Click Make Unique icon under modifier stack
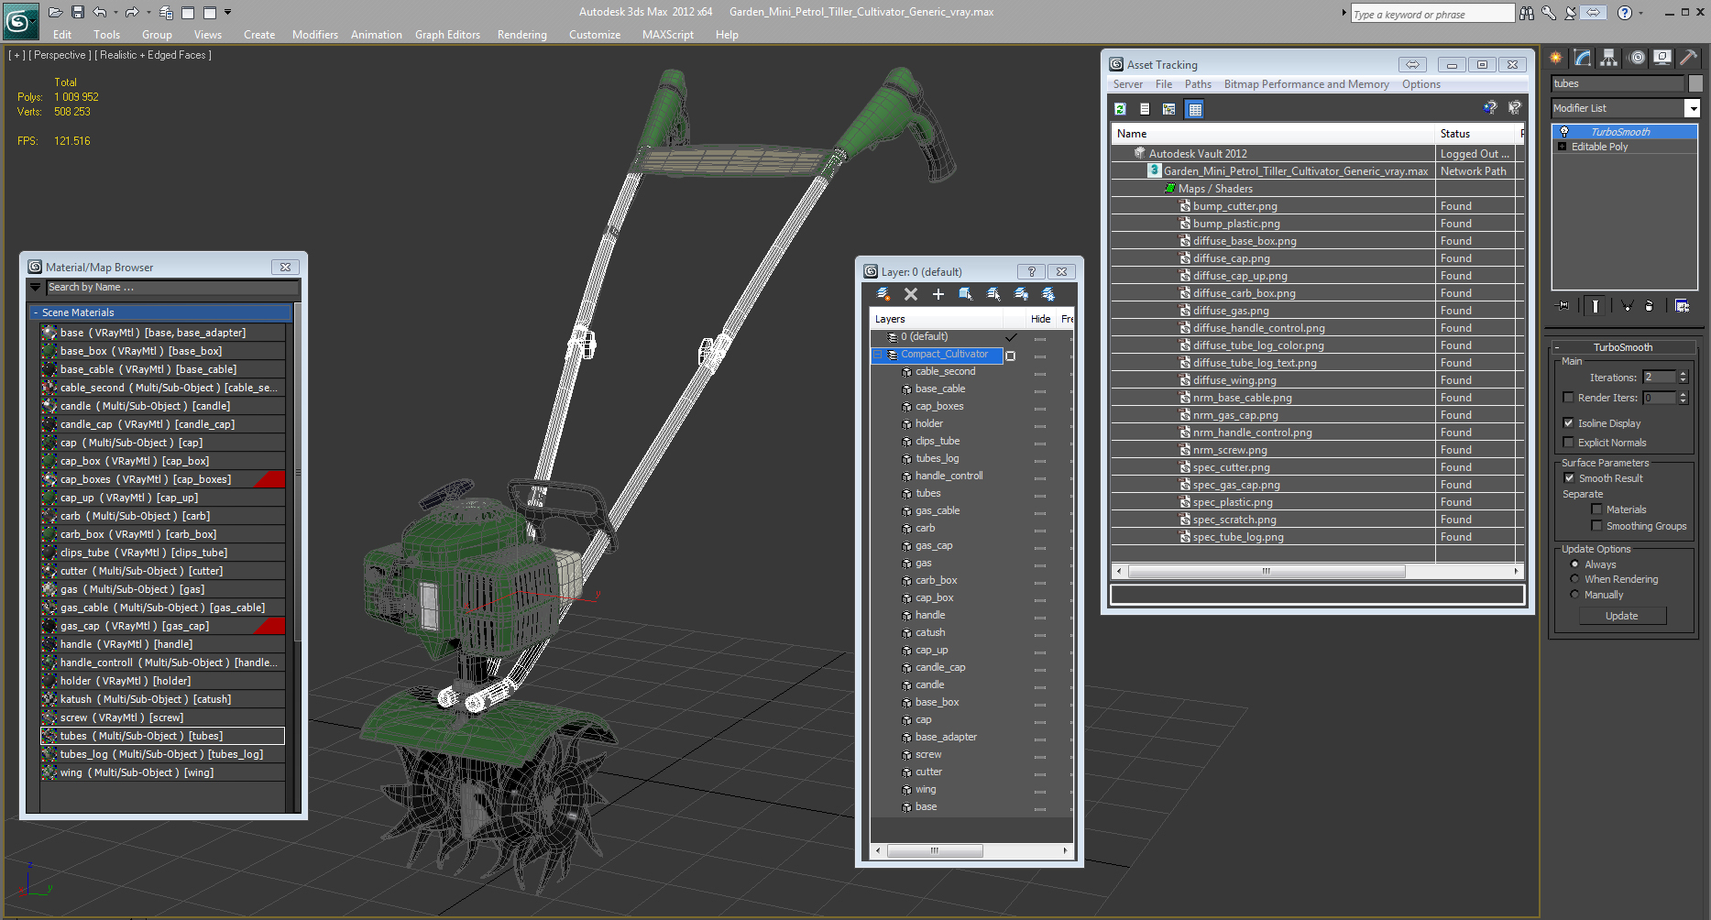 (x=1627, y=306)
